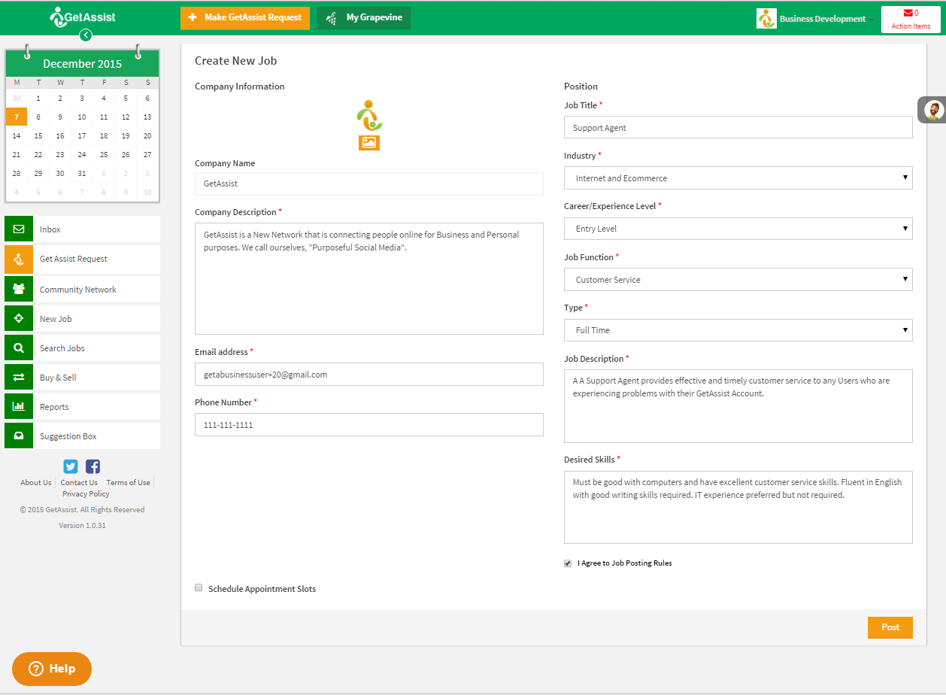Enable Schedule Appointment Slots checkbox
This screenshot has width=946, height=695.
pyautogui.click(x=199, y=587)
